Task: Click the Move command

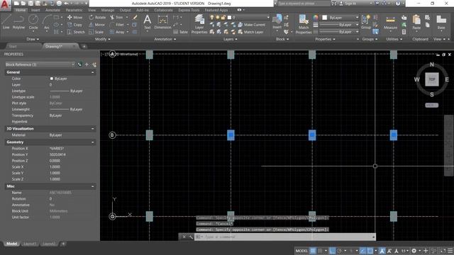Action: coord(74,17)
